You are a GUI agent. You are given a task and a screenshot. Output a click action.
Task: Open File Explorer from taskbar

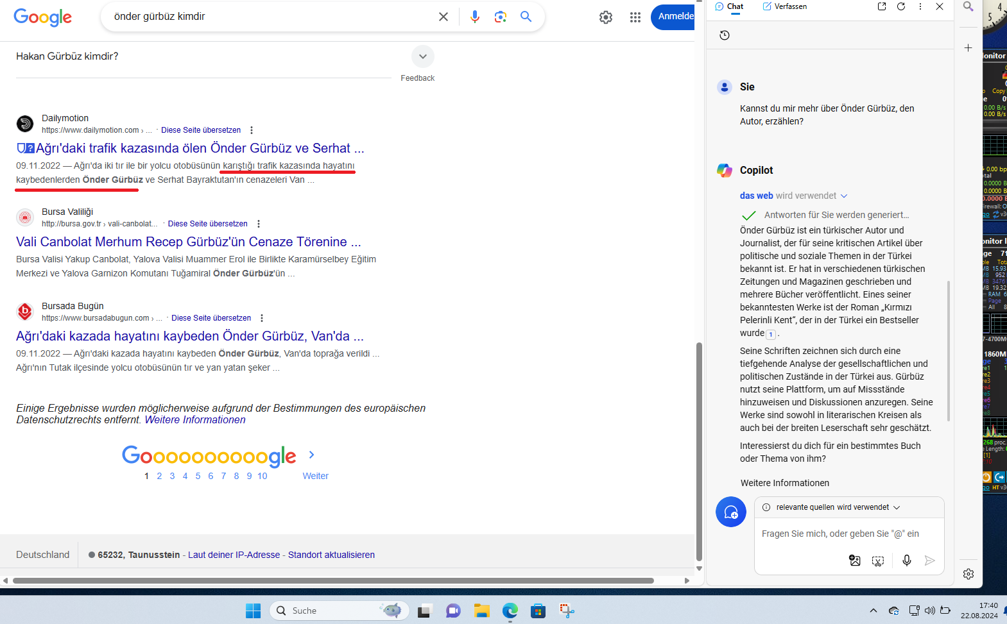[482, 611]
